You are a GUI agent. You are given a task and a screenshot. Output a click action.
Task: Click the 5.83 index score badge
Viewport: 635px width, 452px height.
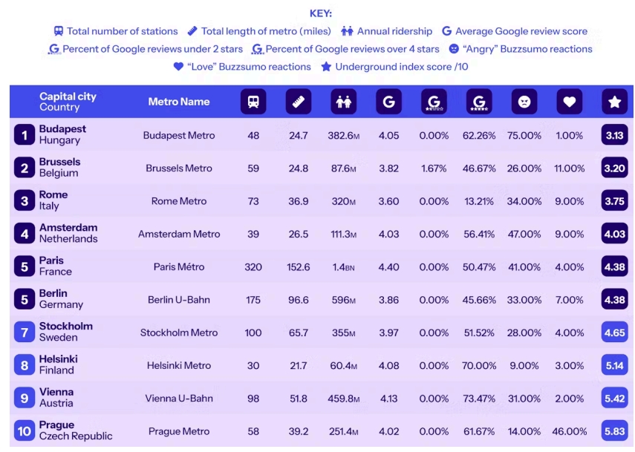(x=614, y=431)
